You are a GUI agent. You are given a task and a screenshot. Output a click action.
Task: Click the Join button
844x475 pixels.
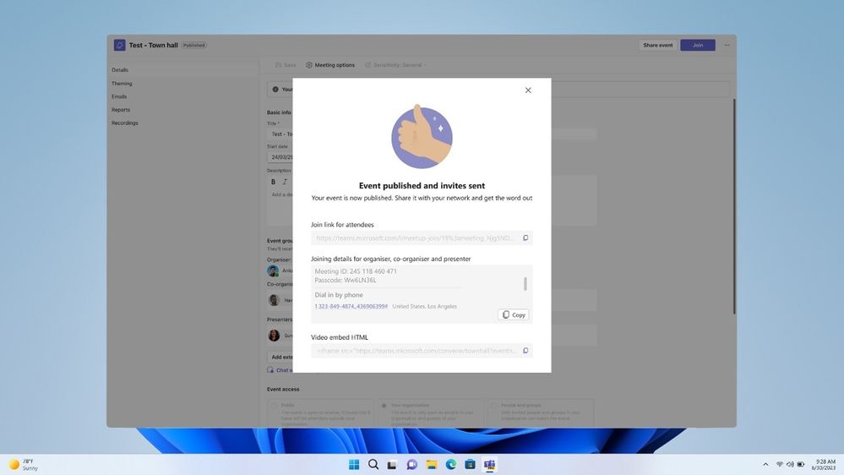point(698,46)
